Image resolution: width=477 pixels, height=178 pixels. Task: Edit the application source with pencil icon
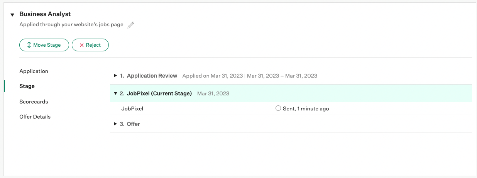coord(131,25)
